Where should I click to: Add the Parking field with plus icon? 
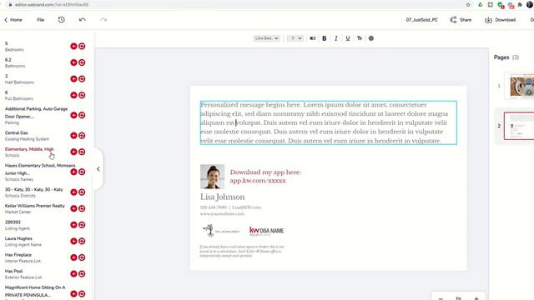click(73, 115)
